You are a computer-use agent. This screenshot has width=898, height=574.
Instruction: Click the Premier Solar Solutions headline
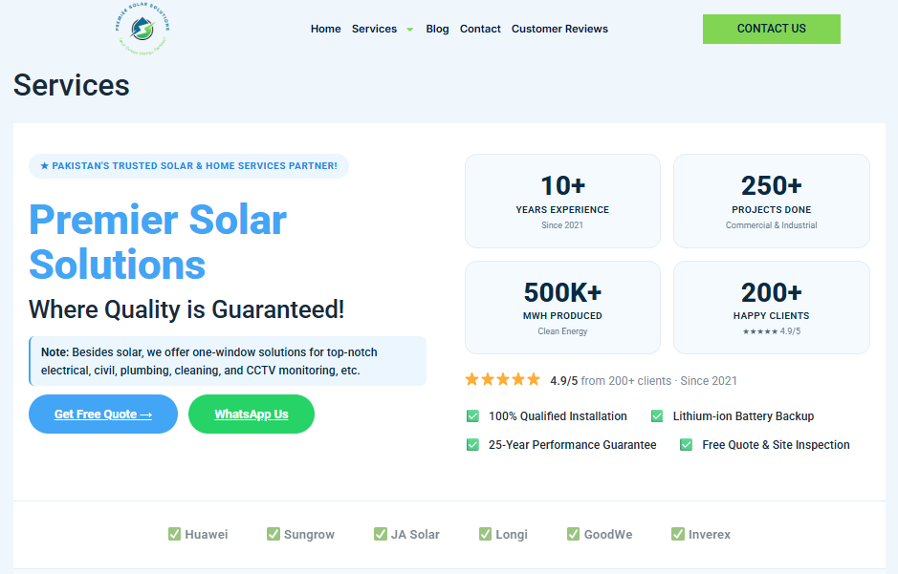pos(158,243)
